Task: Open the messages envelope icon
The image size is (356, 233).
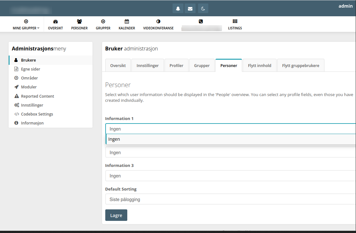Action: [x=190, y=9]
